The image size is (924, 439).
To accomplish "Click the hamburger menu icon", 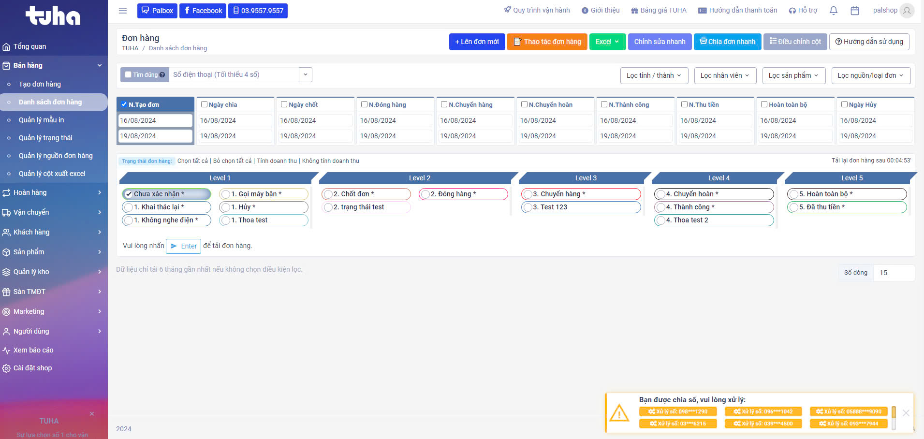I will 123,11.
